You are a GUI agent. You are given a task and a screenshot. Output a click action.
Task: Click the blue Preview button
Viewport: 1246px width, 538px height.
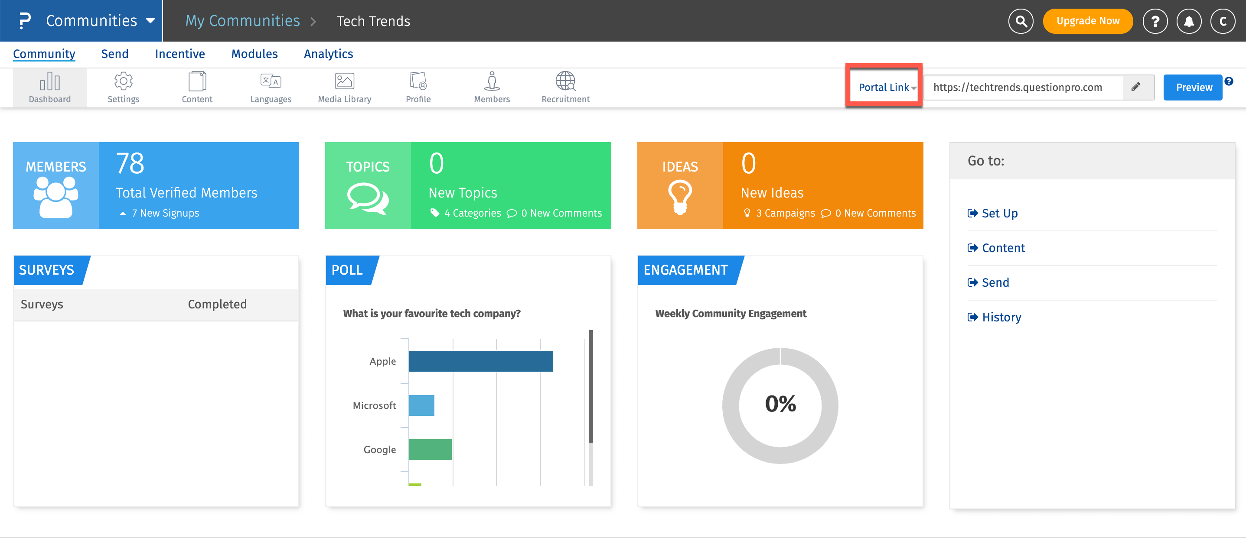coord(1193,88)
